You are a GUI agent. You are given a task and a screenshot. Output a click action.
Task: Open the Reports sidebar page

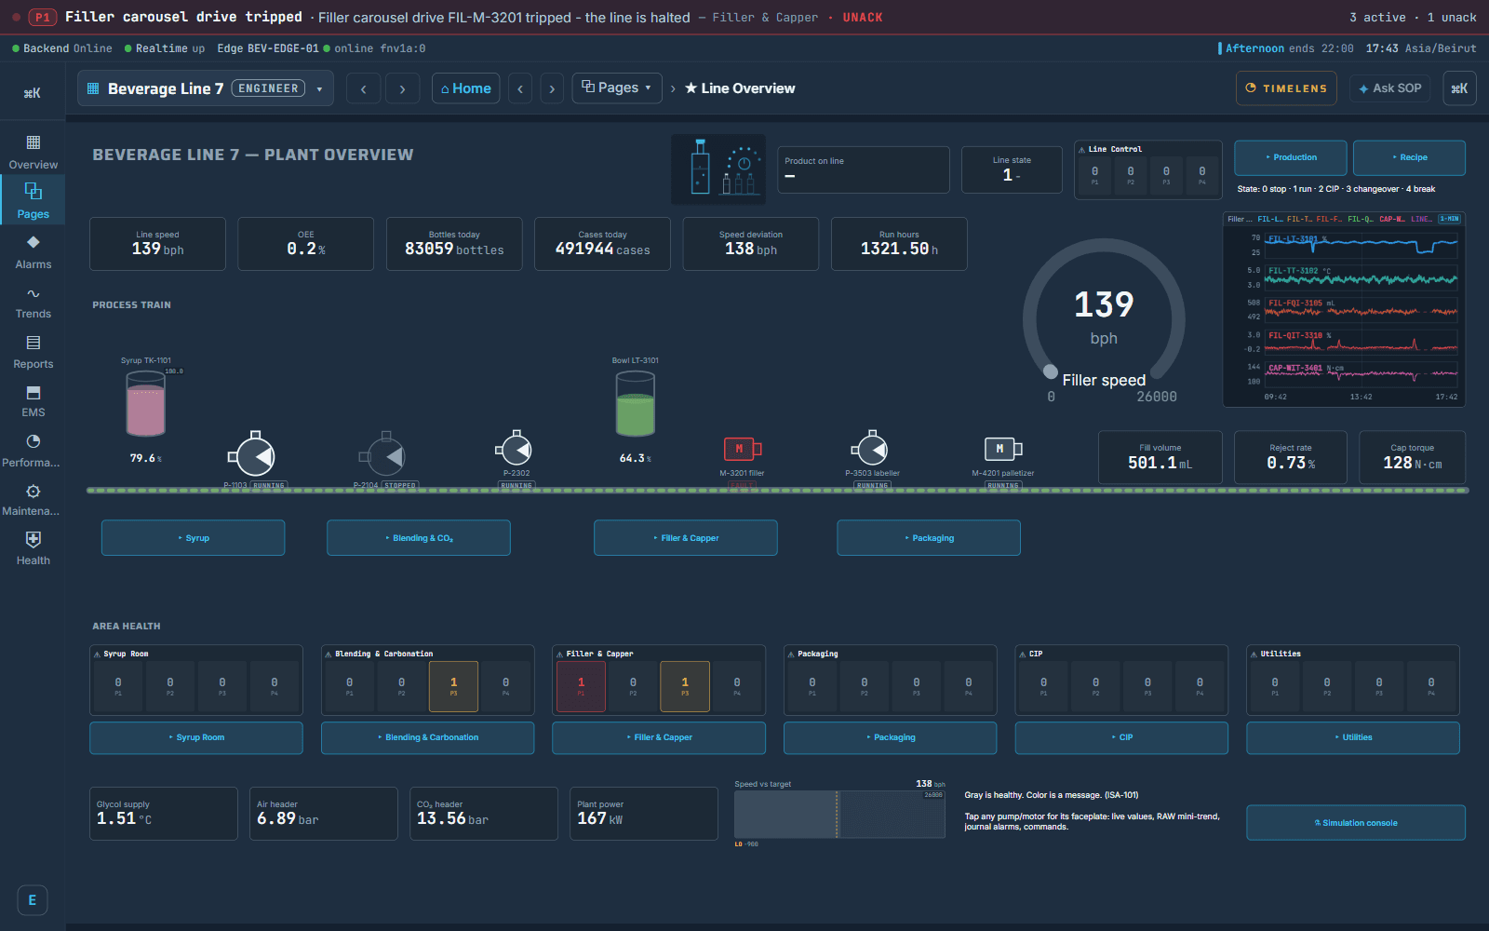pos(33,351)
